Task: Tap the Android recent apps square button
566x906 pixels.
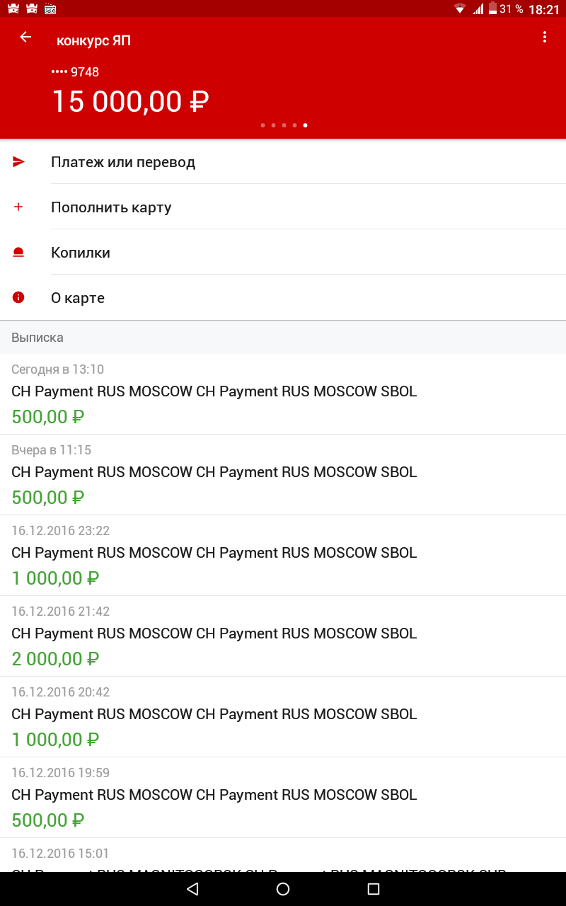Action: tap(374, 889)
